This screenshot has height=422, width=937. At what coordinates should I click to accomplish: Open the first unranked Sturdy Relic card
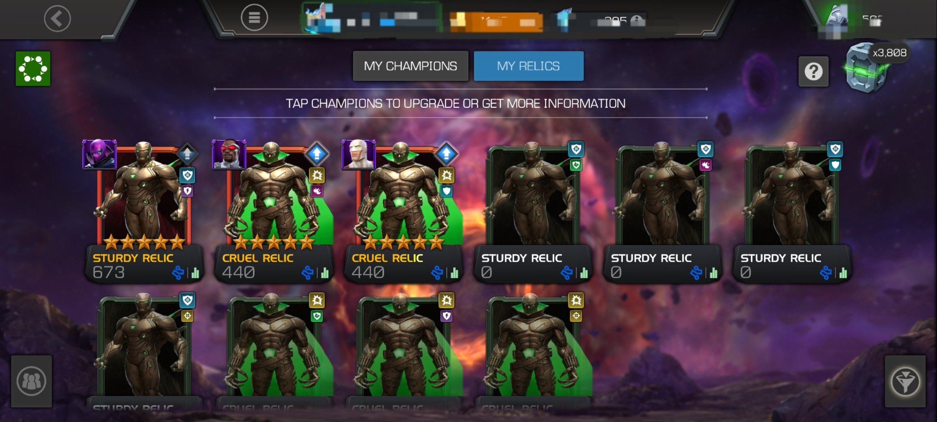(533, 213)
